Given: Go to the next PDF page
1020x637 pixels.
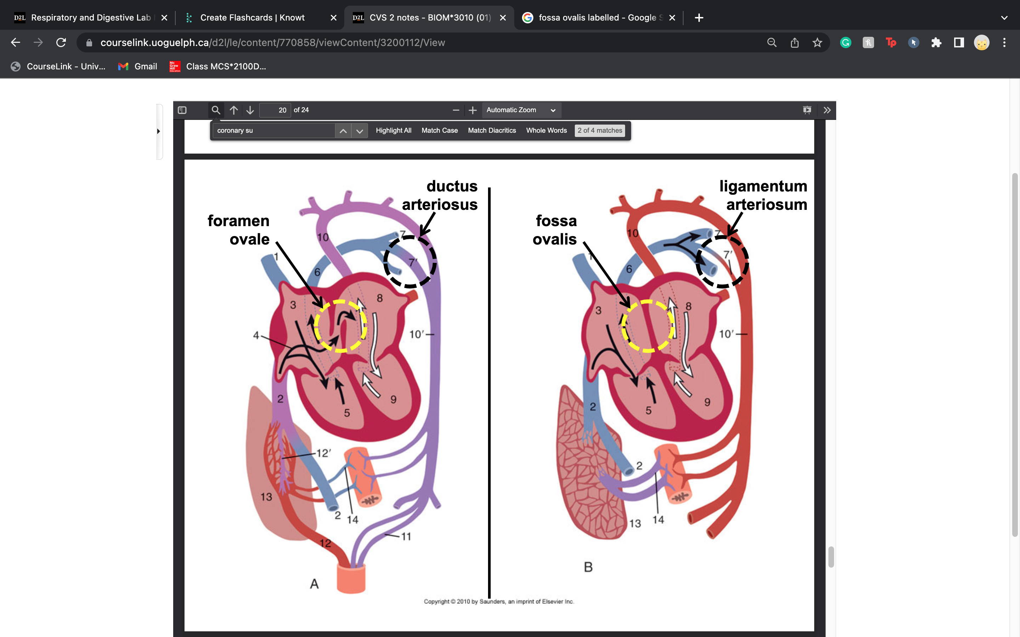Looking at the screenshot, I should tap(250, 110).
